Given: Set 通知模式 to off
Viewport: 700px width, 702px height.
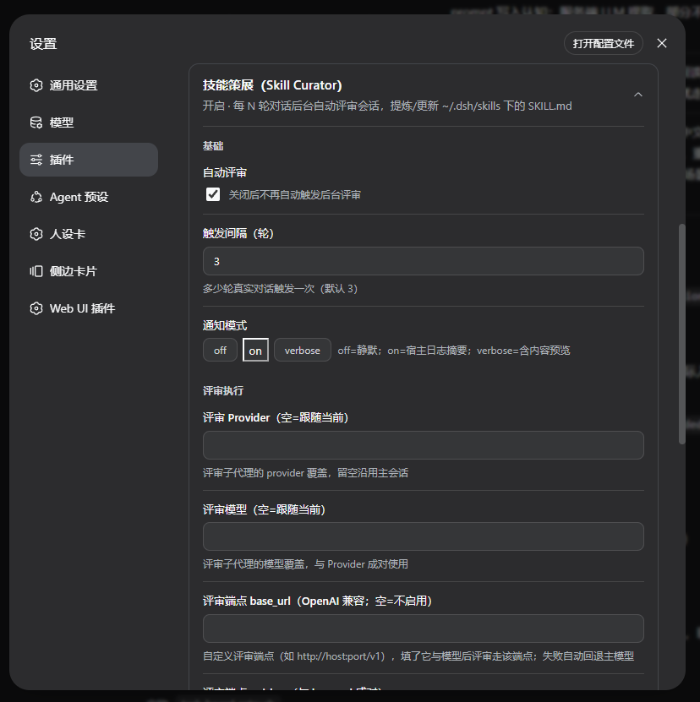Looking at the screenshot, I should click(220, 350).
